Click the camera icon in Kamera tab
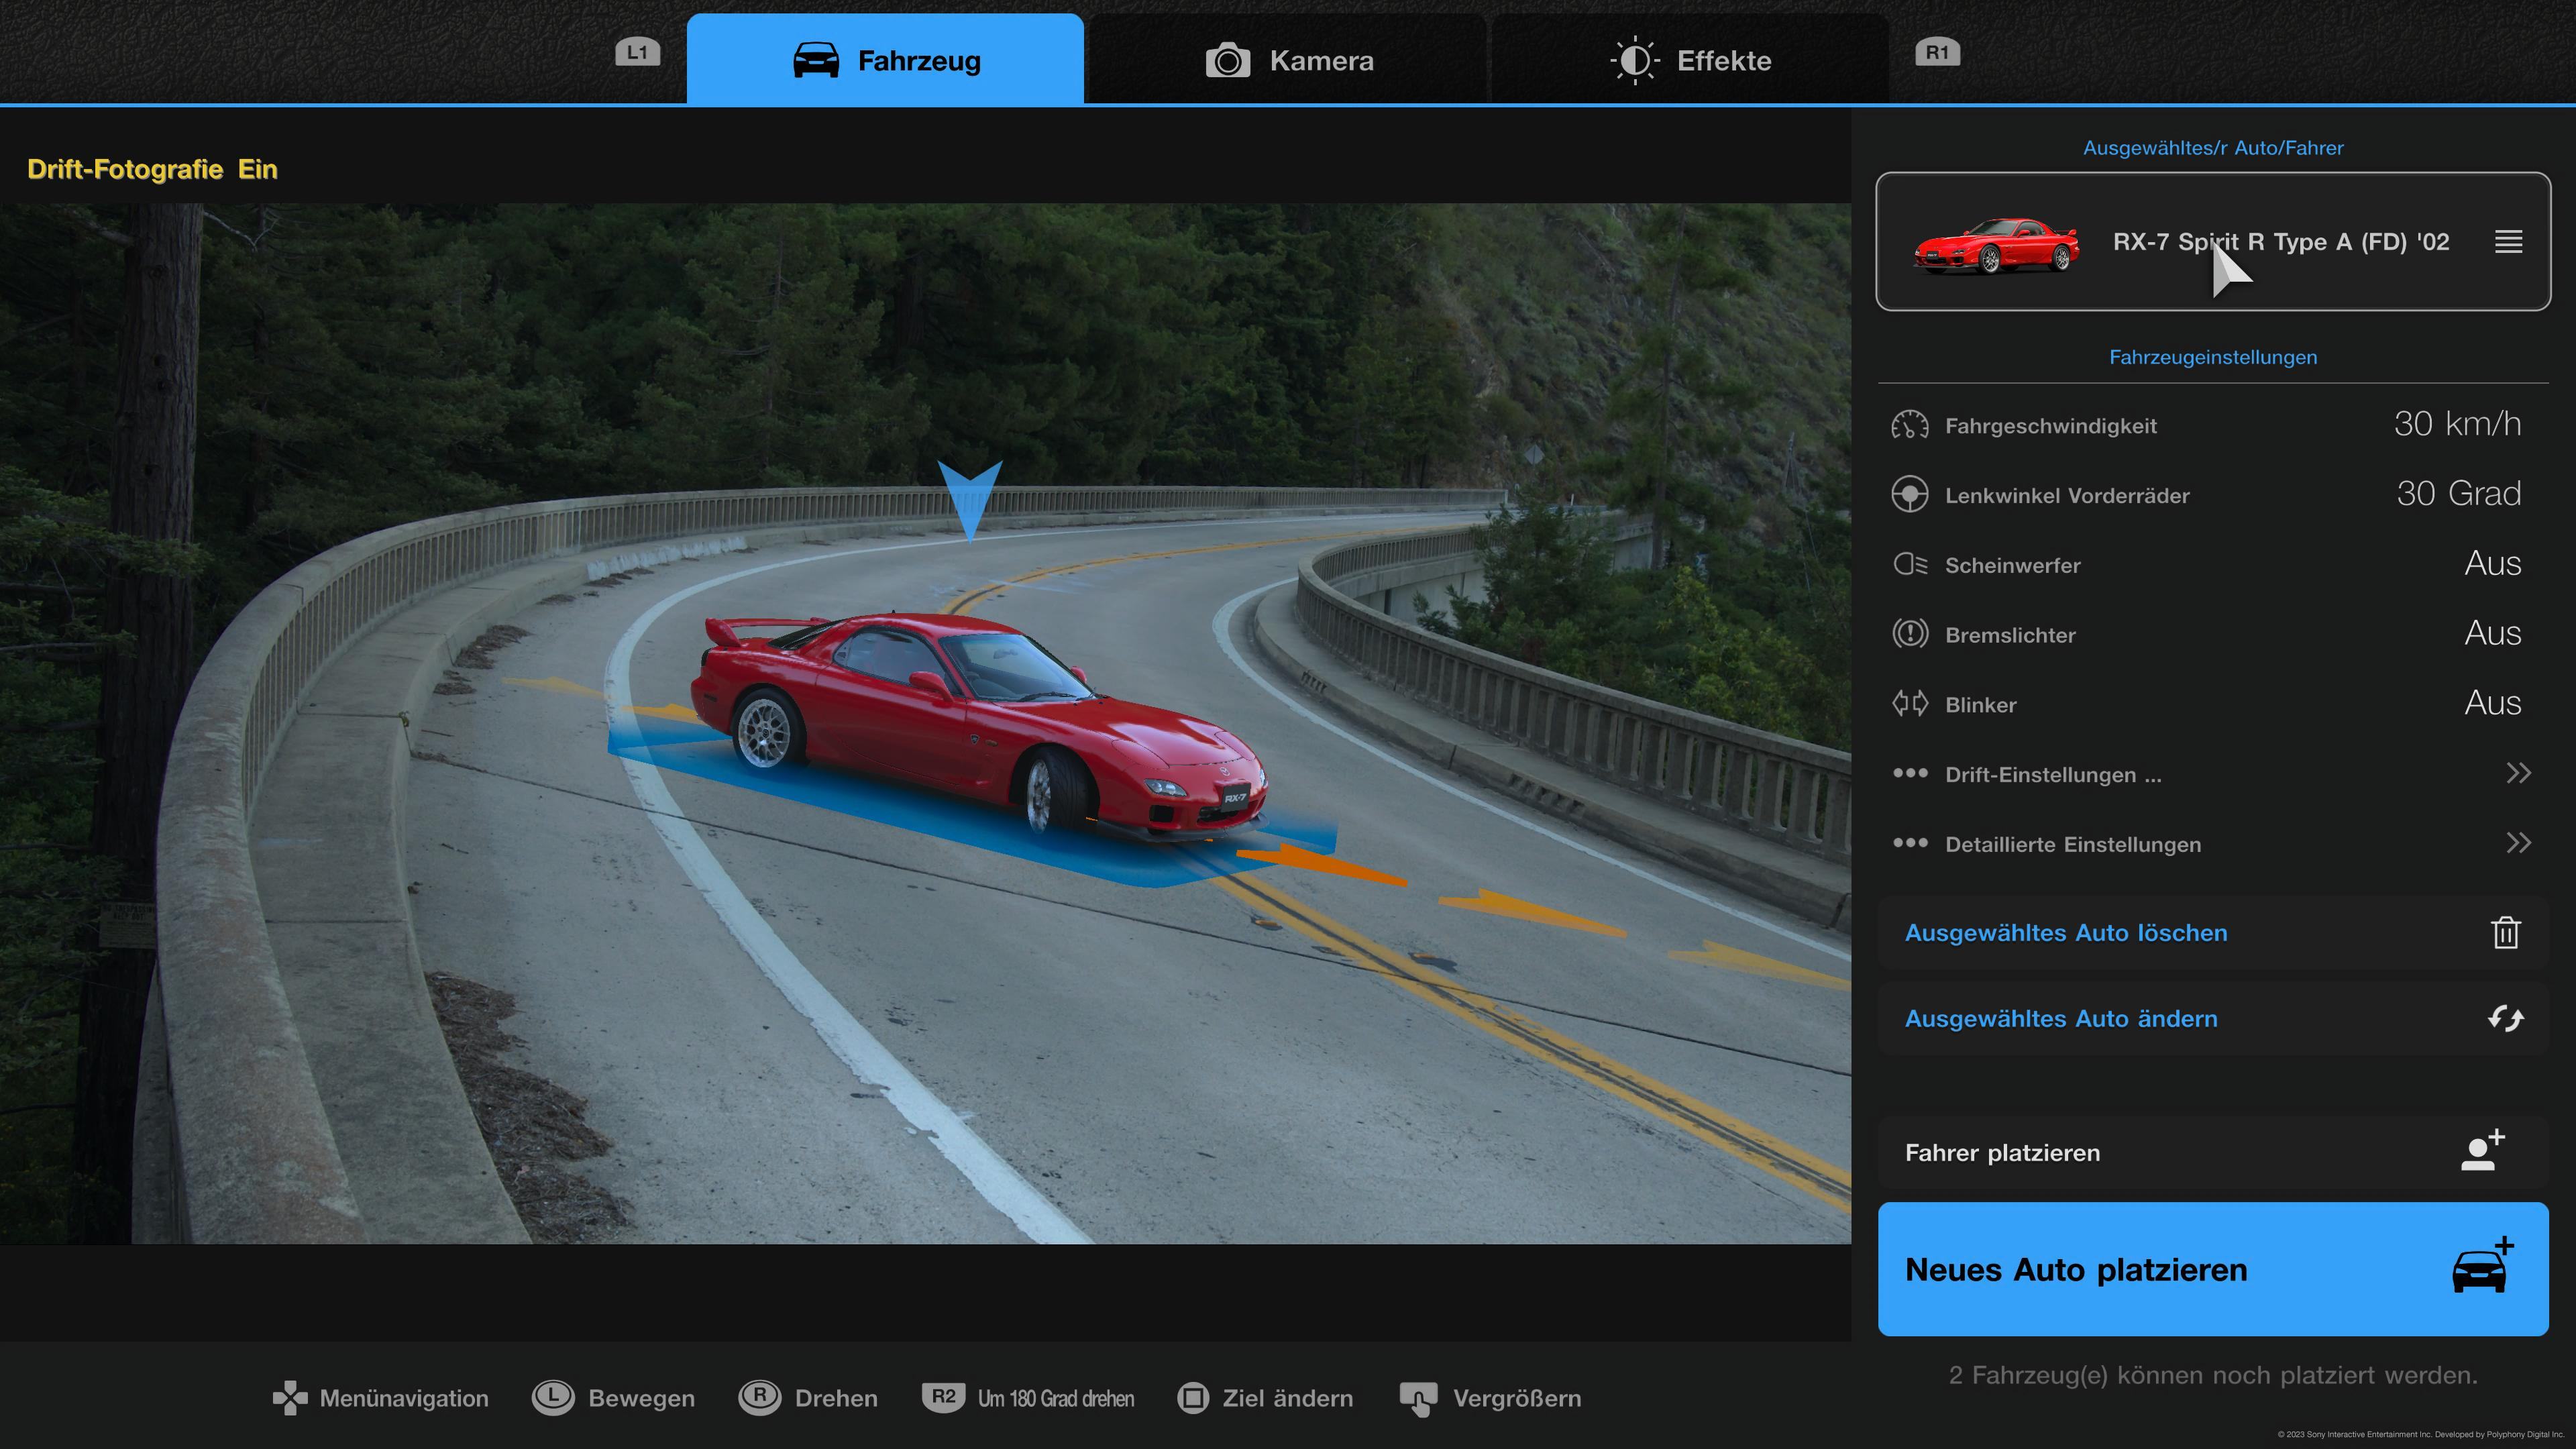 (x=1228, y=60)
